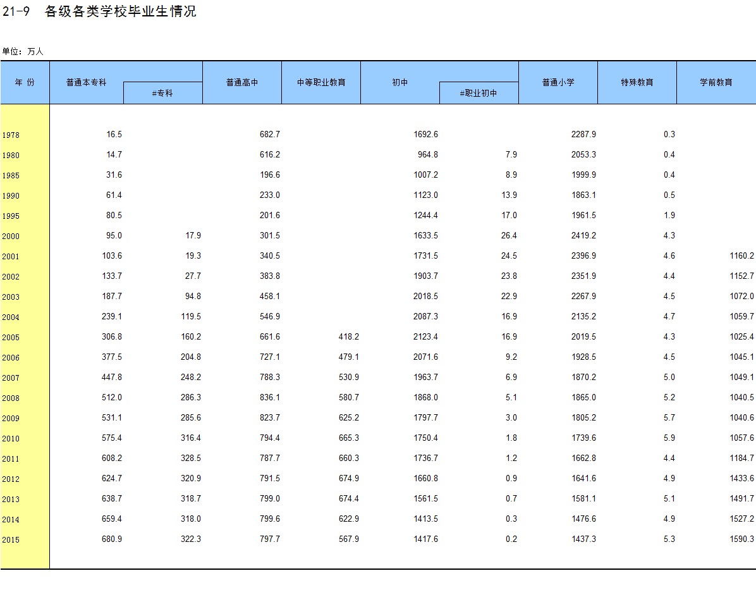756x590 pixels.
Task: Select the '特殊教育' column header
Action: [x=637, y=82]
